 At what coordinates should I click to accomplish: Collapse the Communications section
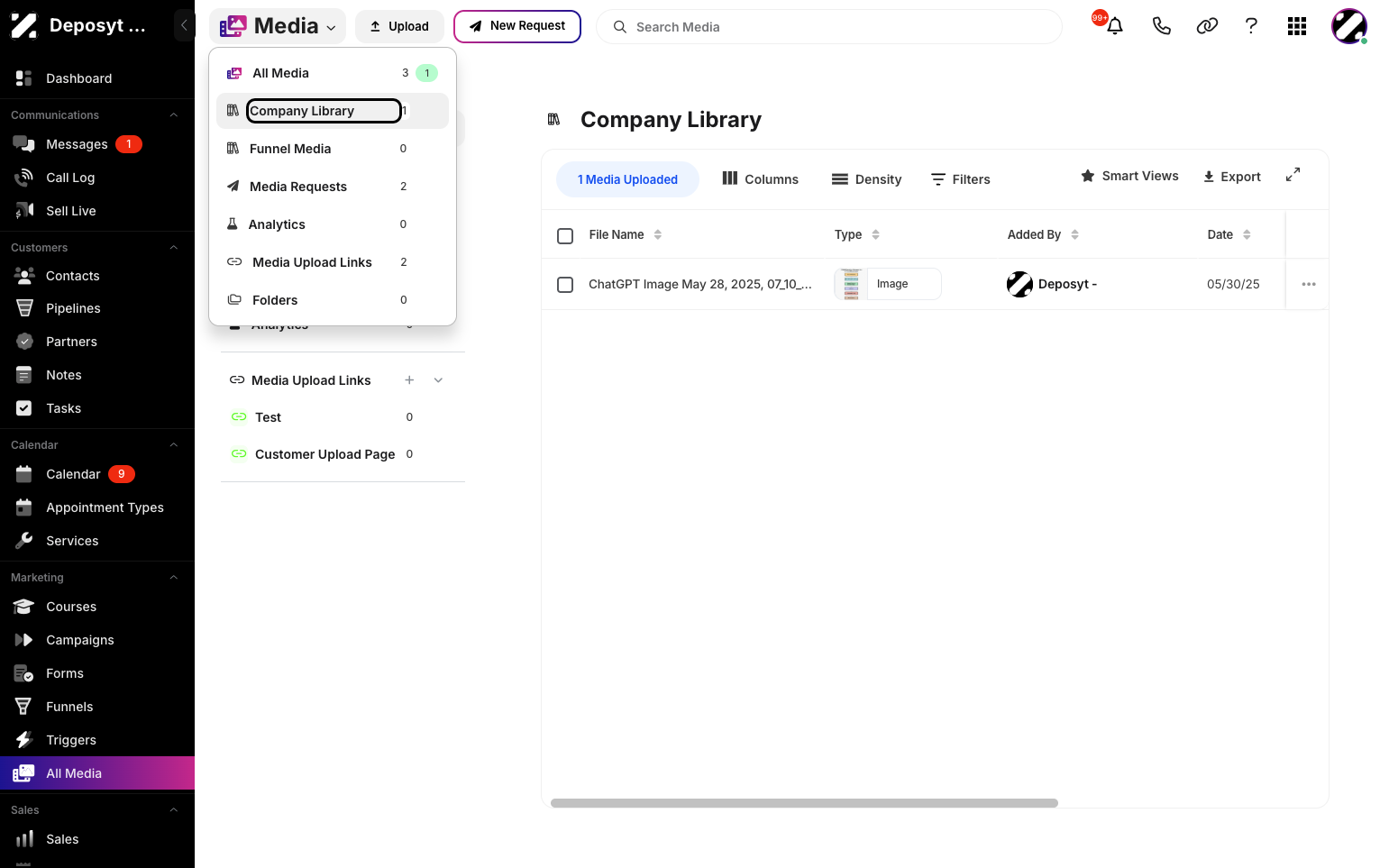coord(174,115)
